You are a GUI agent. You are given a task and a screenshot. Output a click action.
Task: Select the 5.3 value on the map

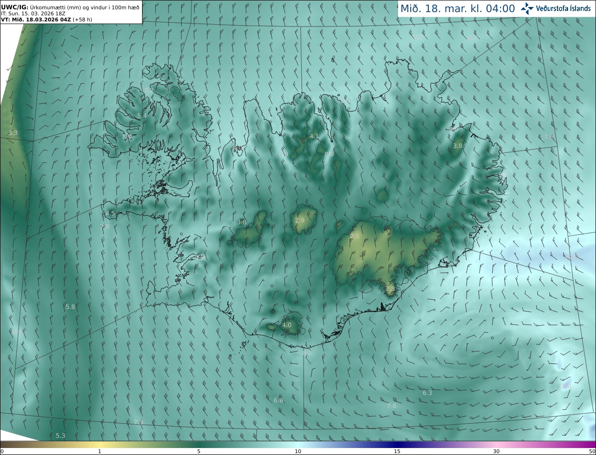tap(61, 435)
